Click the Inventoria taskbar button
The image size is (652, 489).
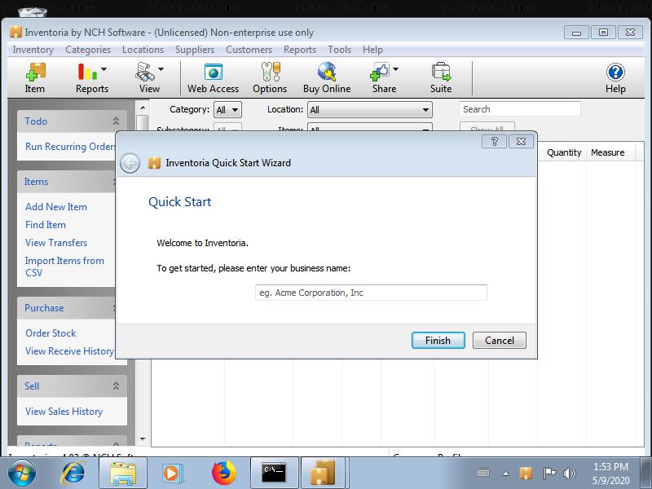coord(323,474)
